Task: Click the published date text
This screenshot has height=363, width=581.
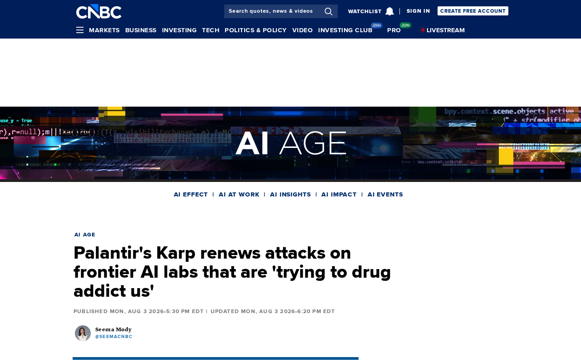Action: click(138, 311)
